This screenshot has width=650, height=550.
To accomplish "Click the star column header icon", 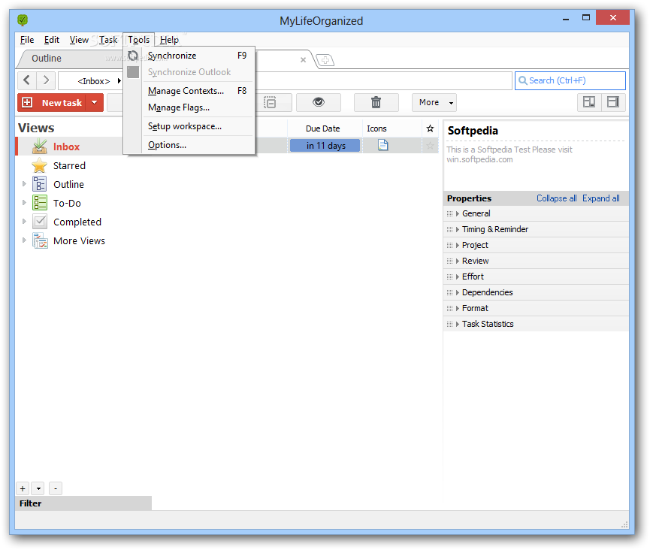I will pyautogui.click(x=430, y=128).
